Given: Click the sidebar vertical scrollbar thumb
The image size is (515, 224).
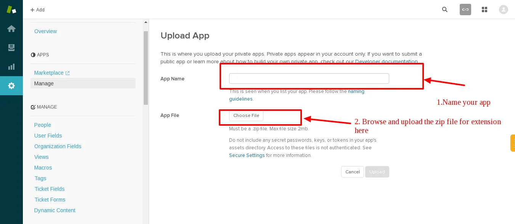Looking at the screenshot, I should (146, 68).
